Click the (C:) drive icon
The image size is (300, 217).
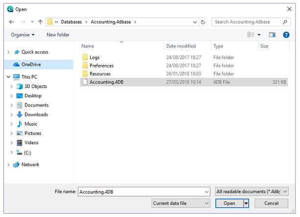pyautogui.click(x=19, y=152)
